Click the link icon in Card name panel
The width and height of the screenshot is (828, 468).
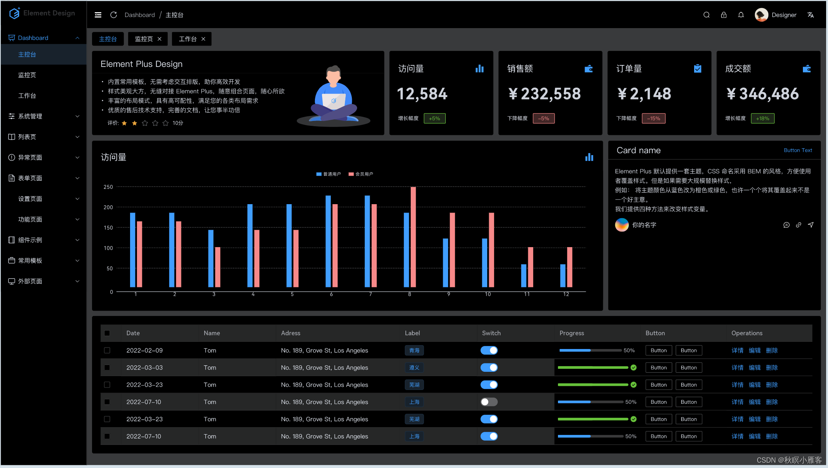click(798, 225)
